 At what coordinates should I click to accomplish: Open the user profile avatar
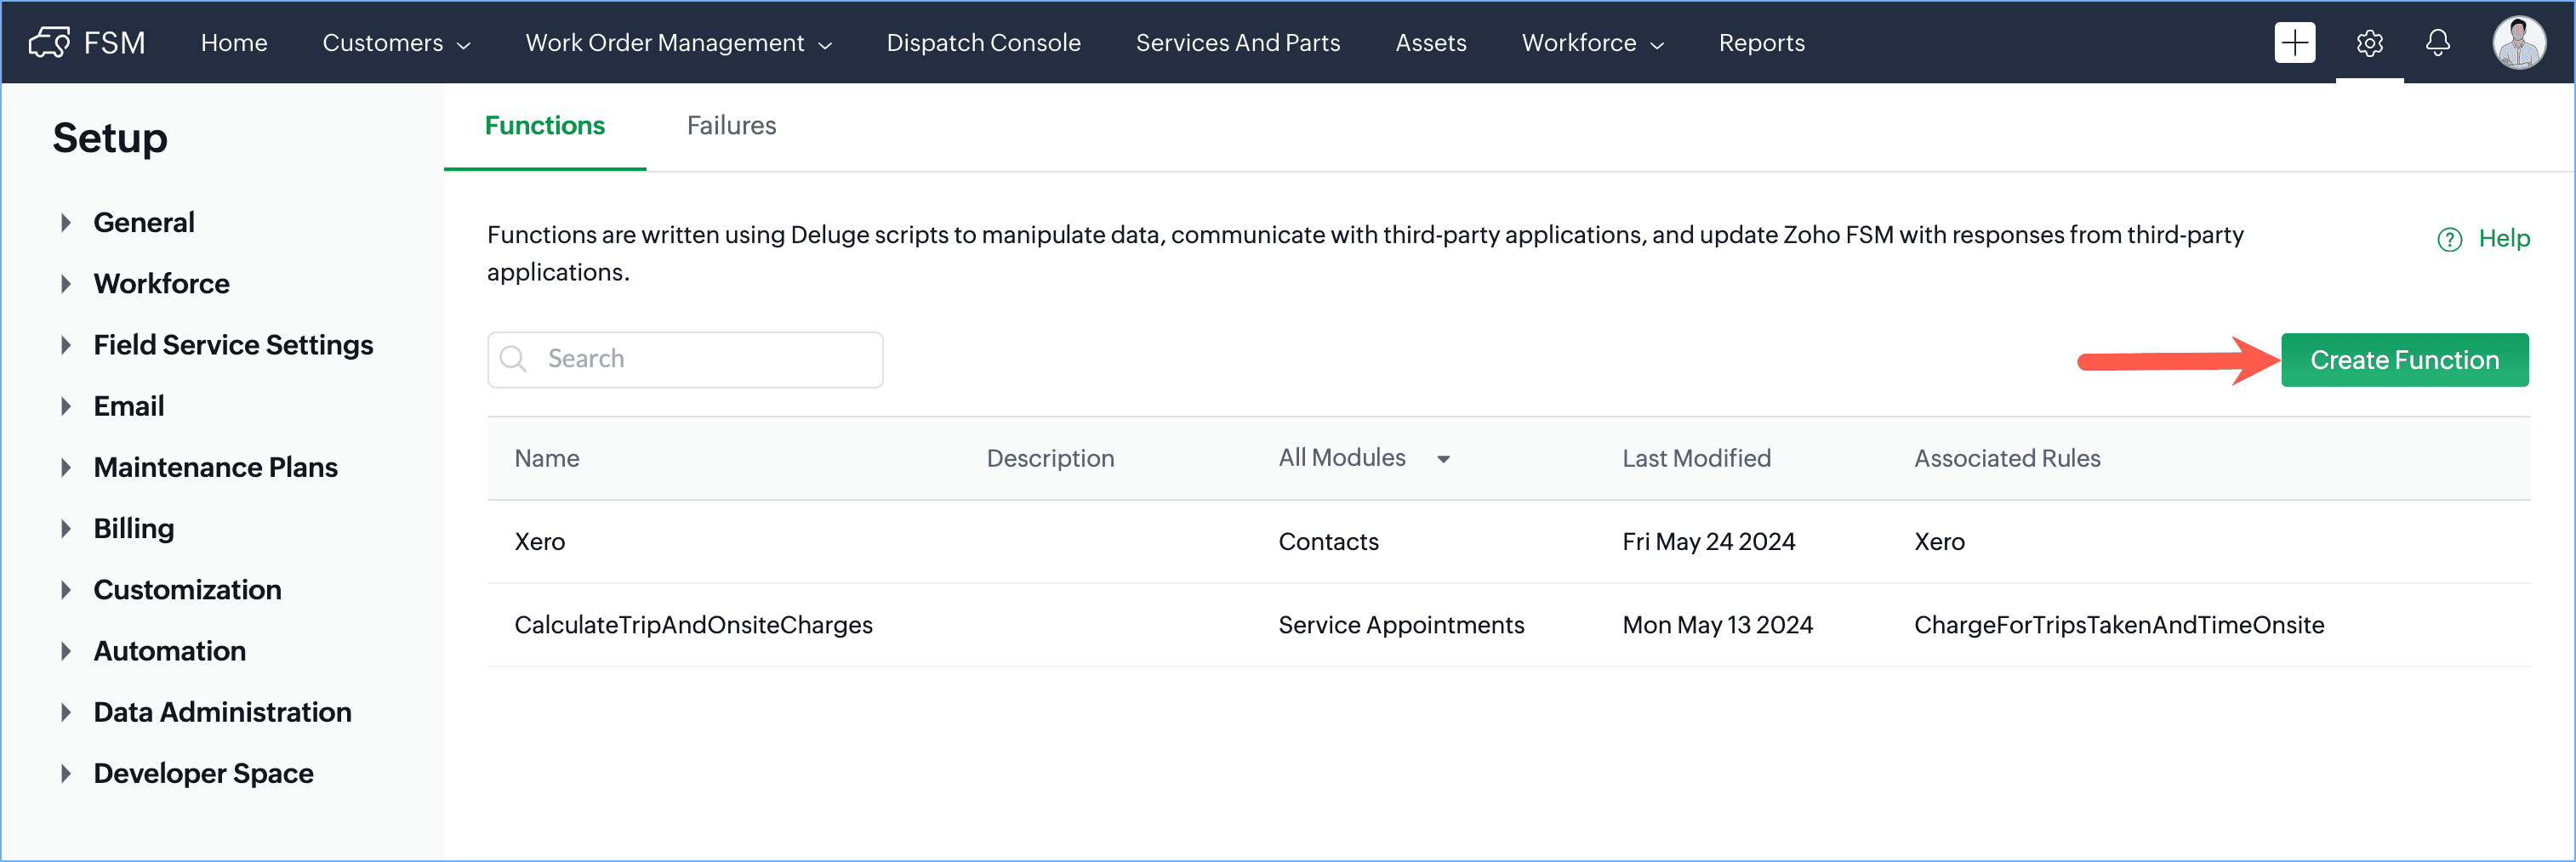click(2518, 43)
